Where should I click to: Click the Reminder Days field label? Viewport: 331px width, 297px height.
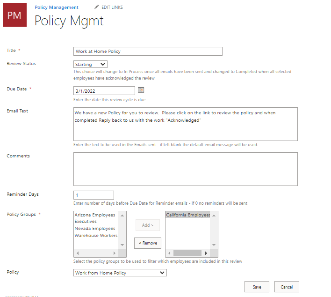tap(22, 194)
